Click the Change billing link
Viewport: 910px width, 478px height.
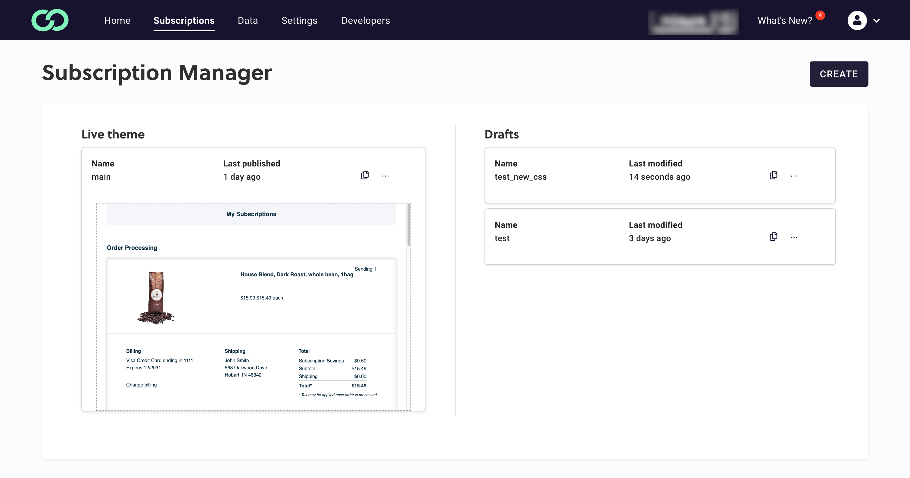point(141,385)
